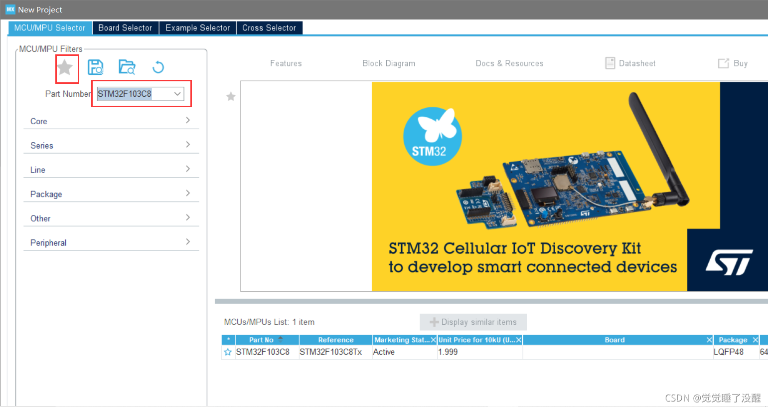The image size is (768, 407).
Task: Close the Marketing Status column
Action: point(433,340)
